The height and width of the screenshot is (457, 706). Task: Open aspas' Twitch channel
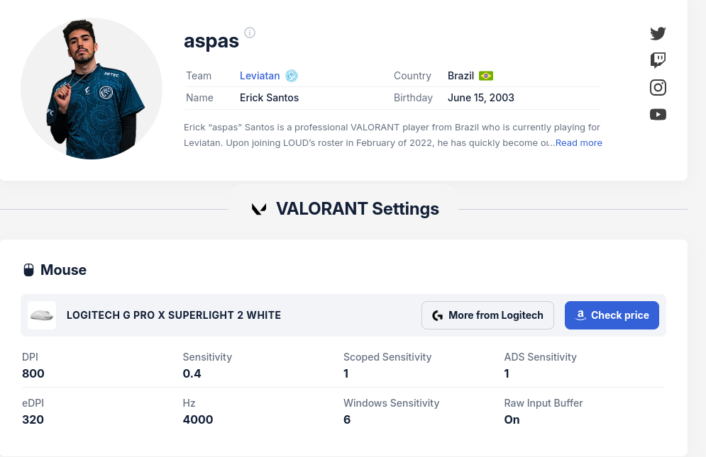[658, 60]
